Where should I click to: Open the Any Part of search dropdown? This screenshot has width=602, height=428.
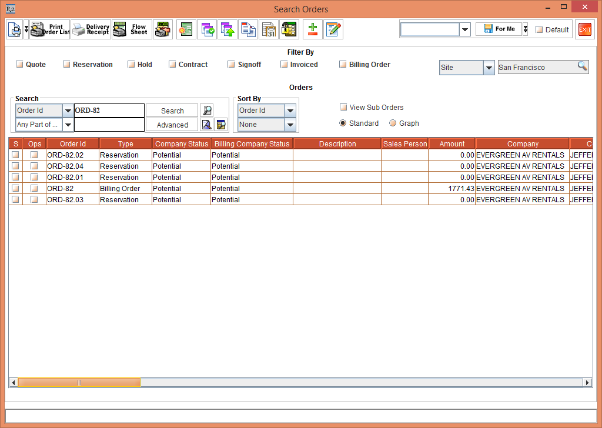pyautogui.click(x=68, y=125)
